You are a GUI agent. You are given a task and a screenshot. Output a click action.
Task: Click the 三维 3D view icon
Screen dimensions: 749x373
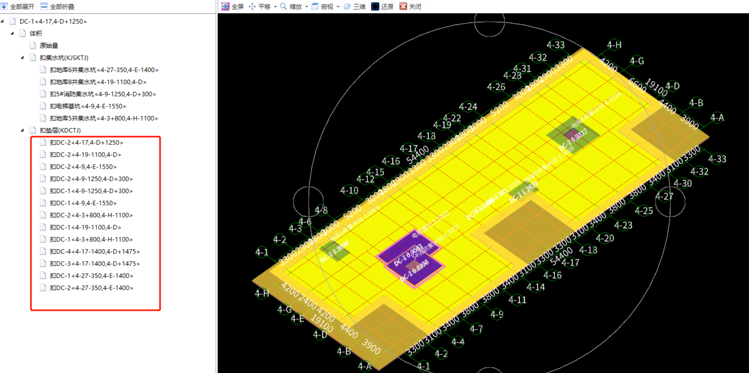(x=347, y=6)
